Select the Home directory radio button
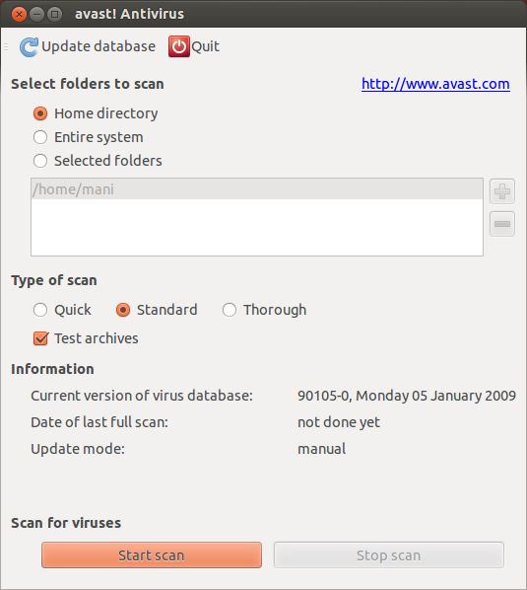This screenshot has height=590, width=527. tap(40, 113)
